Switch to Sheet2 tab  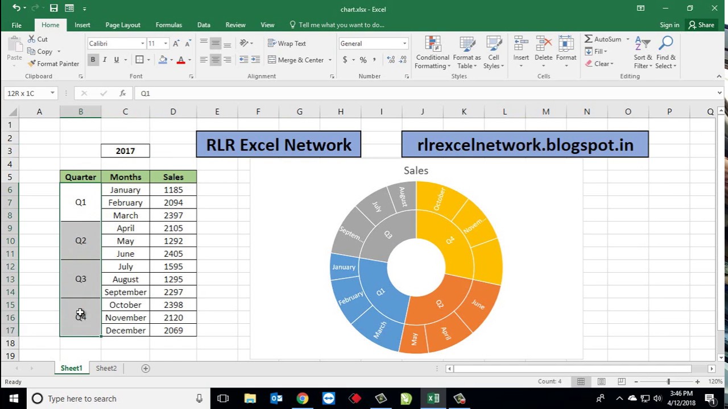[106, 368]
